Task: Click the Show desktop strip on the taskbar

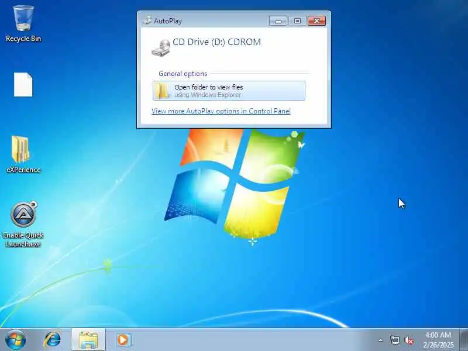Action: coord(464,340)
